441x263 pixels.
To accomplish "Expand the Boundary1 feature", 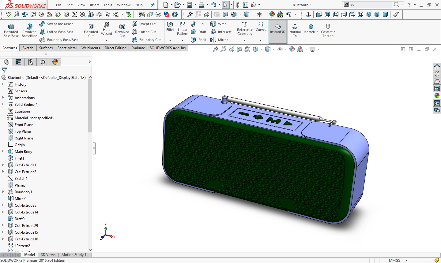I will tap(3, 192).
